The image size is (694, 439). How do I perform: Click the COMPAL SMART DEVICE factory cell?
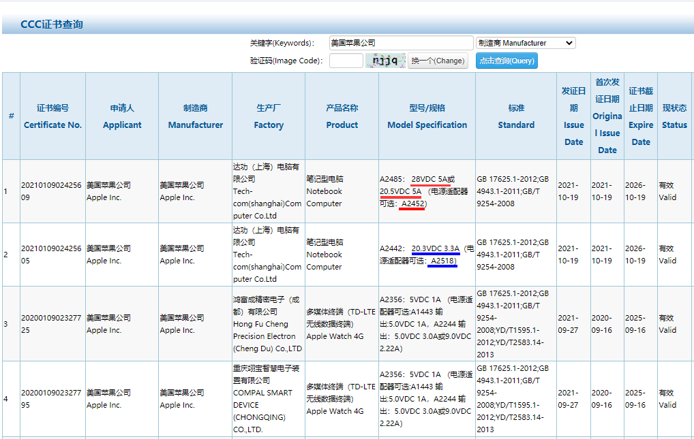click(x=269, y=399)
